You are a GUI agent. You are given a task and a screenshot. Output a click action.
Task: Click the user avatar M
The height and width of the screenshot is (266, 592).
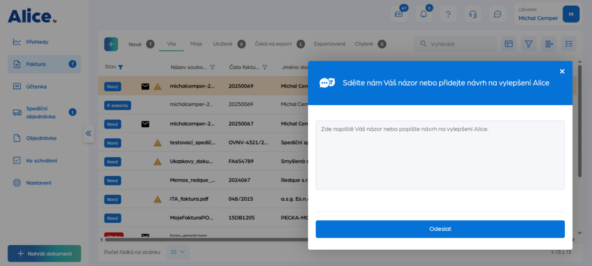(571, 14)
